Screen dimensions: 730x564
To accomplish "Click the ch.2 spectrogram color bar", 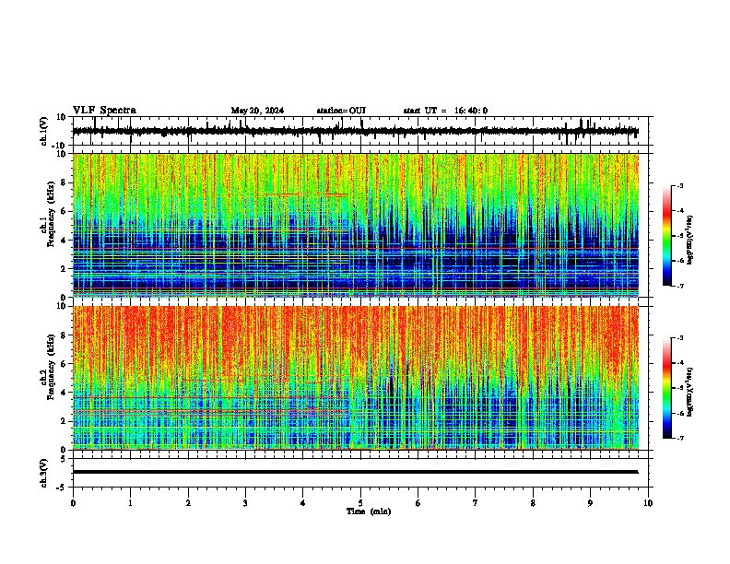I will click(x=667, y=388).
